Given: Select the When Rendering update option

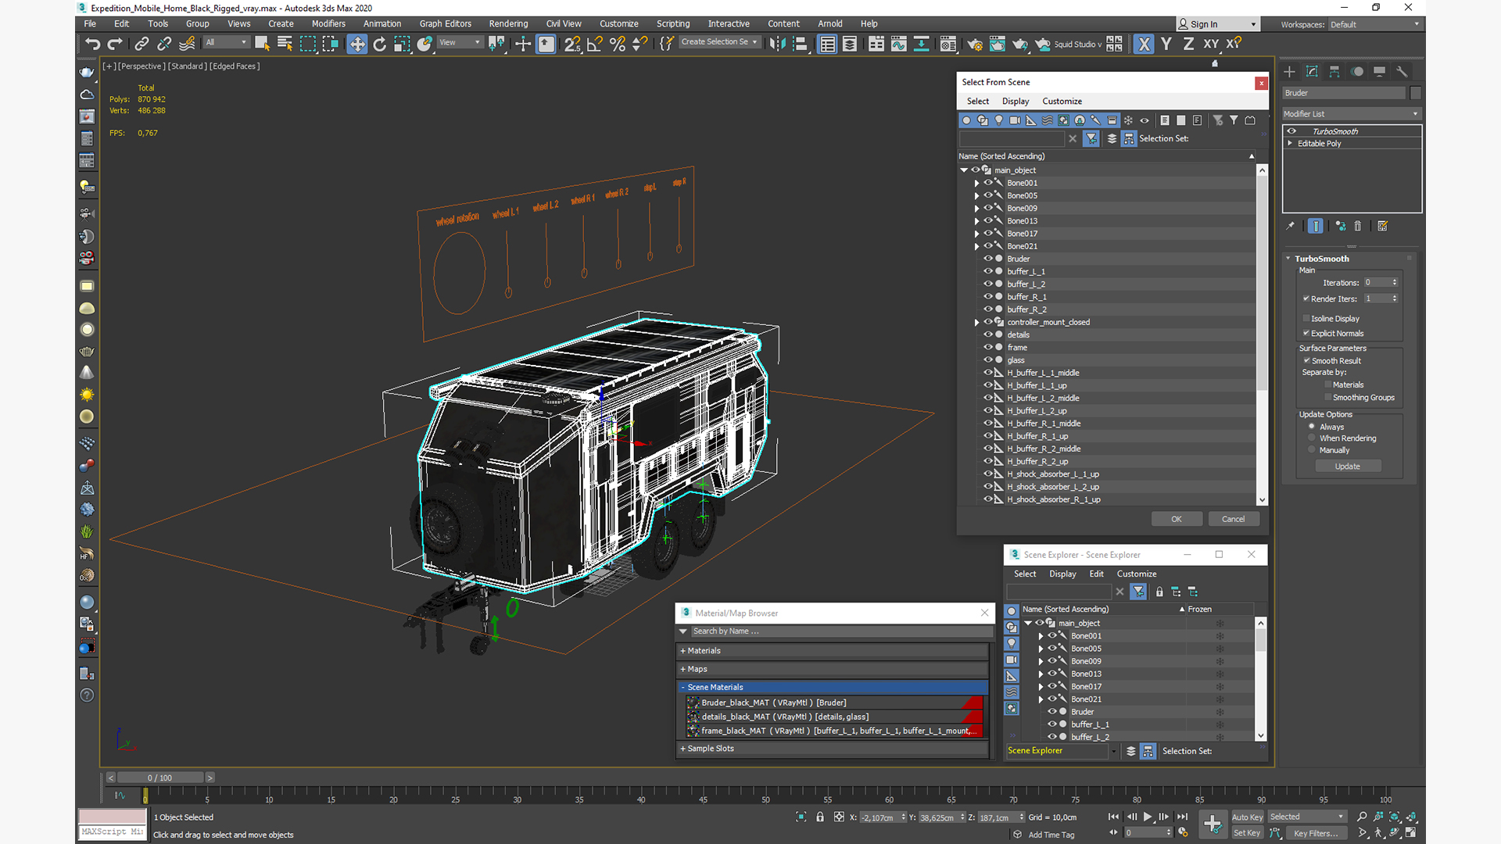Looking at the screenshot, I should tap(1312, 438).
